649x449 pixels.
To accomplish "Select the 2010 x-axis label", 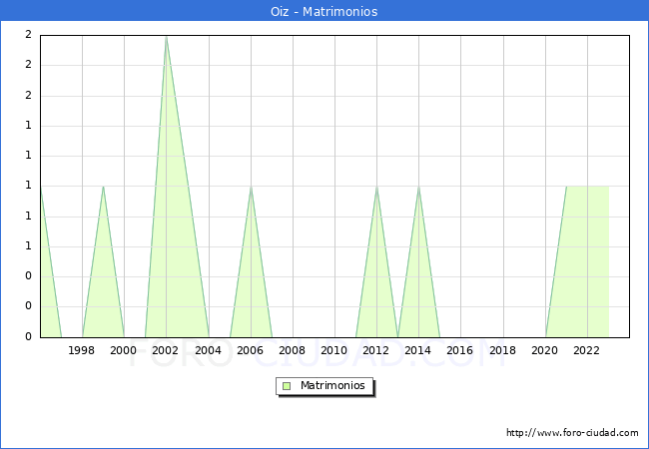I will (334, 350).
